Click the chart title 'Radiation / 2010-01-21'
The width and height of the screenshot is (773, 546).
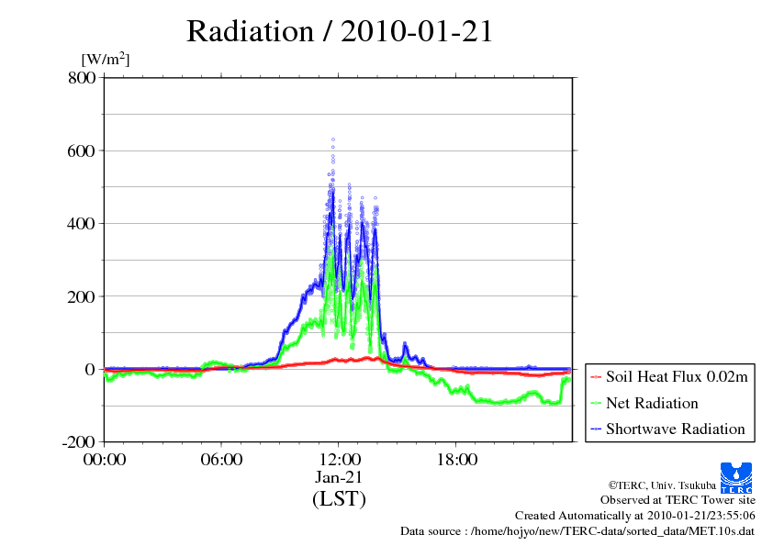coord(340,31)
